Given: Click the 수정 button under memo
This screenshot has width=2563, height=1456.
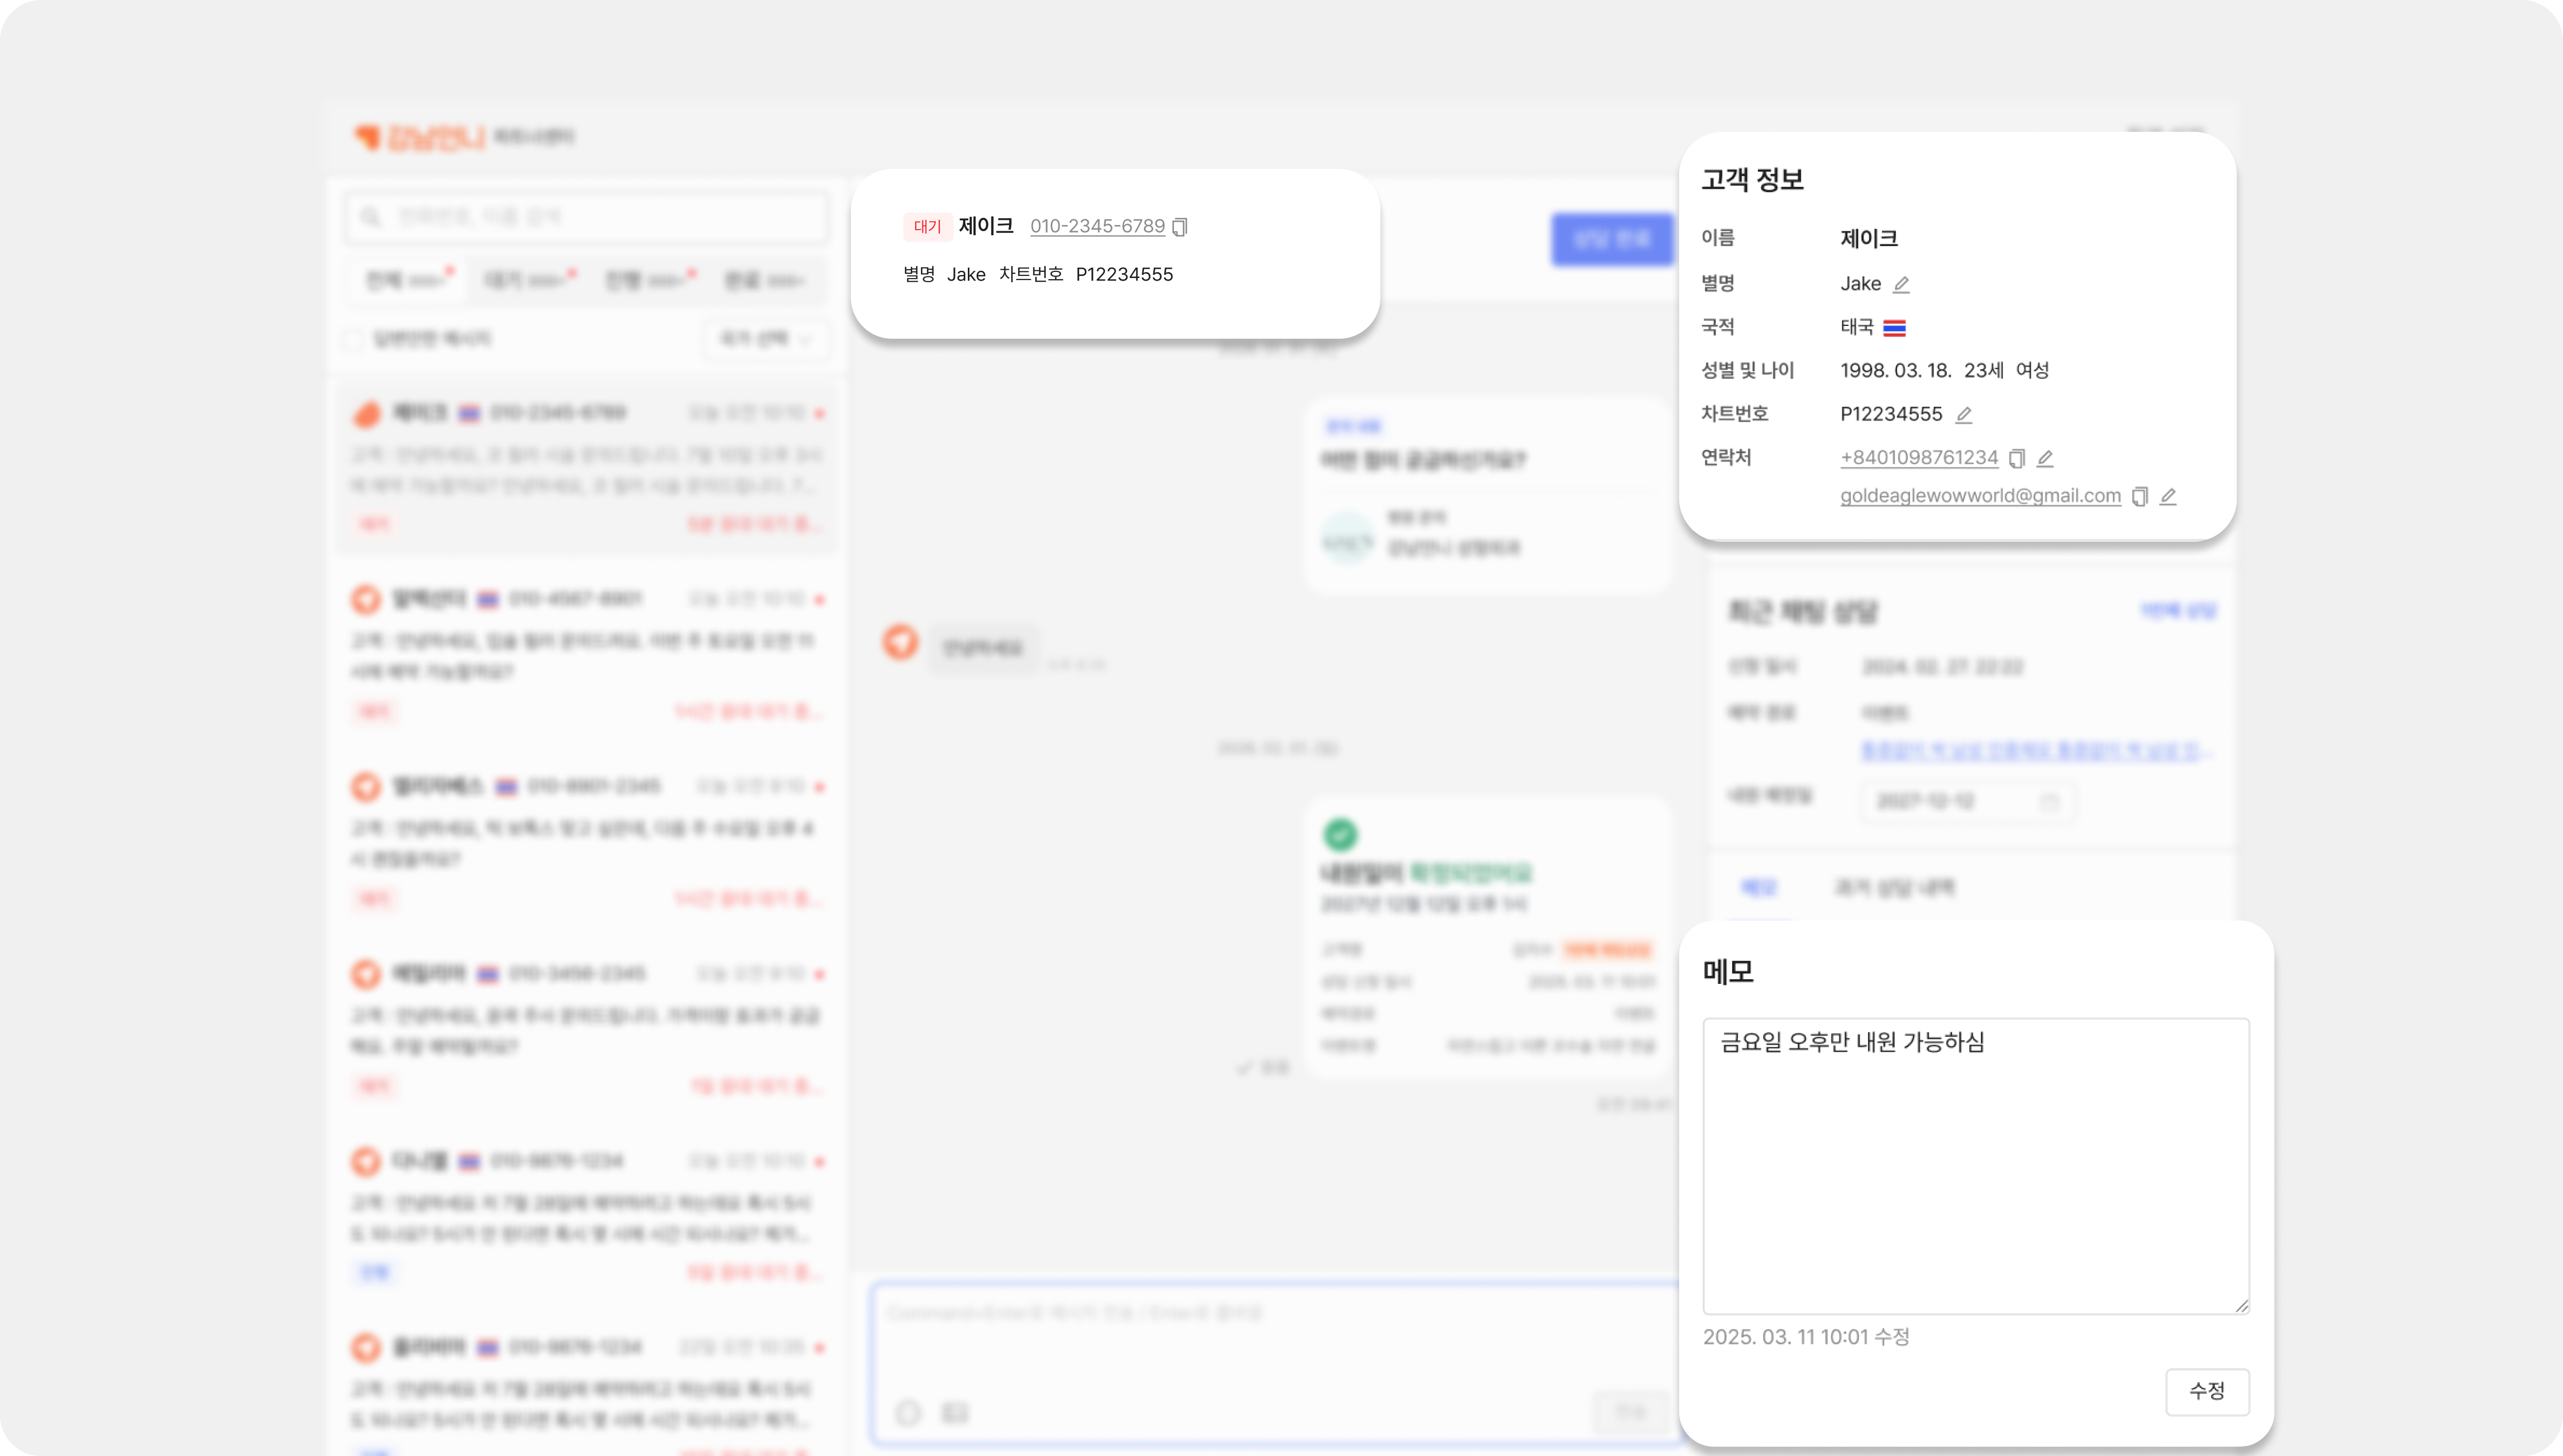Looking at the screenshot, I should 2207,1391.
